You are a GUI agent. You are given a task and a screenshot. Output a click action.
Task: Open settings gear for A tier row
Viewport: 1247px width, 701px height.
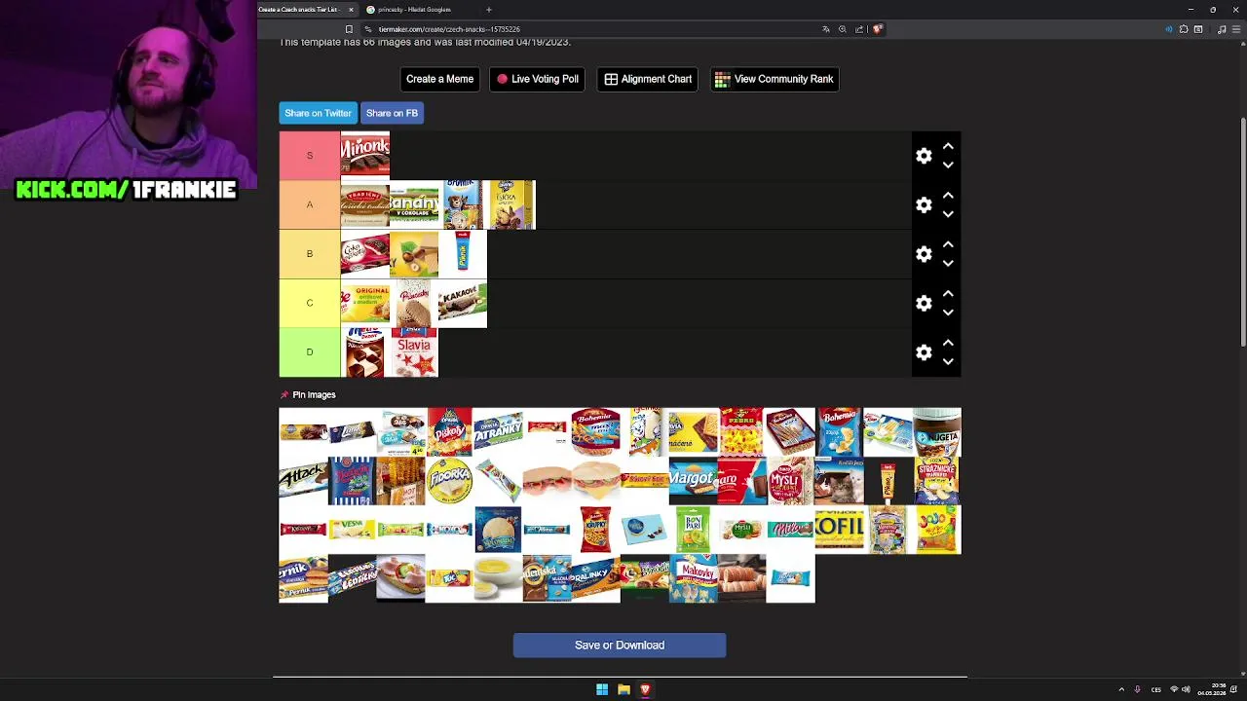click(x=924, y=204)
